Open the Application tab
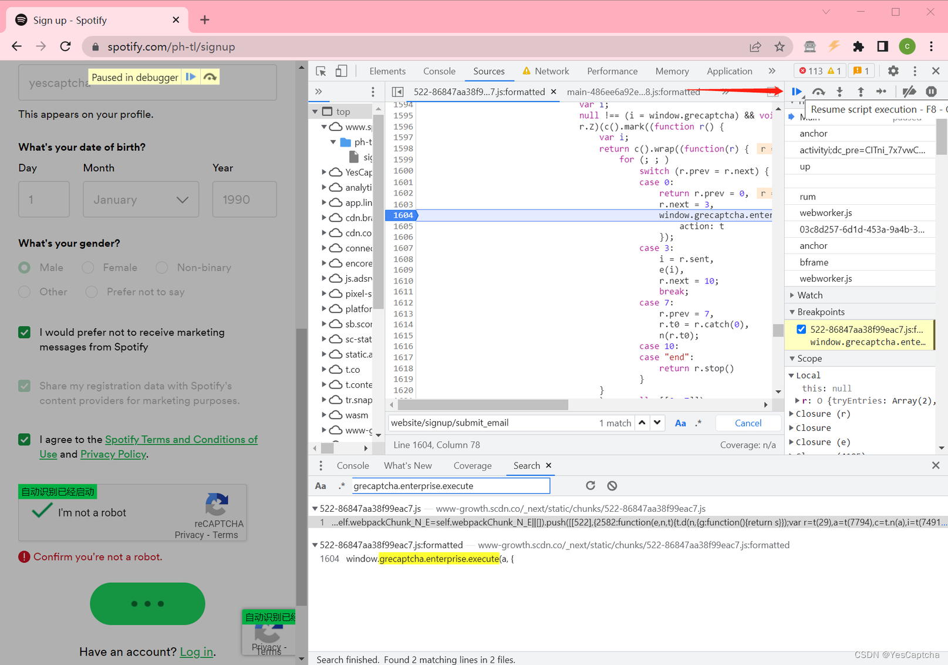Image resolution: width=948 pixels, height=665 pixels. (730, 71)
